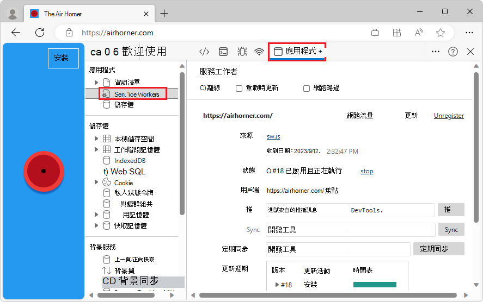
Task: Select the 歡迎使用 tab
Action: 144,51
